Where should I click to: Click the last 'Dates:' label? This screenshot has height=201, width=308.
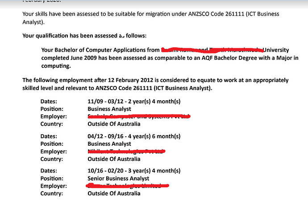click(49, 171)
